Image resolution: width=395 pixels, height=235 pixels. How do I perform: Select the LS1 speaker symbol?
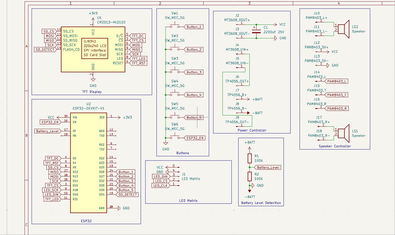(x=344, y=133)
